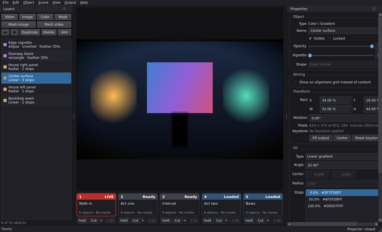
Task: Click the Aim button
Action: 65,32
